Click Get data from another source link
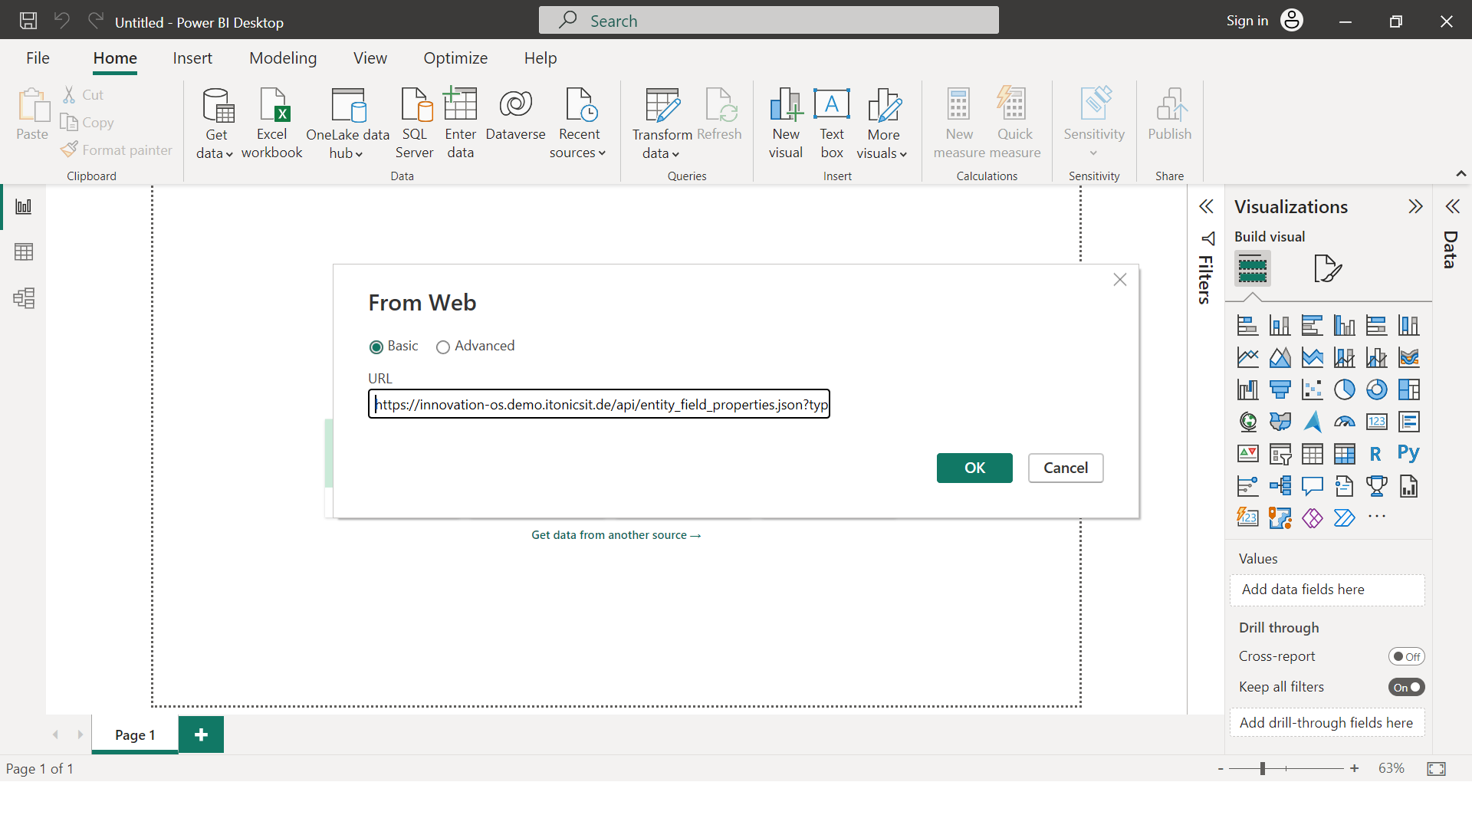Viewport: 1472px width, 828px height. 616,535
